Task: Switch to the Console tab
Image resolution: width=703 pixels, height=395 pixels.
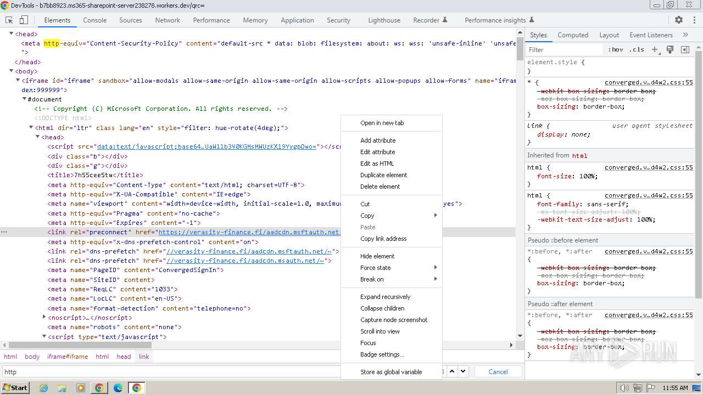Action: pyautogui.click(x=95, y=20)
